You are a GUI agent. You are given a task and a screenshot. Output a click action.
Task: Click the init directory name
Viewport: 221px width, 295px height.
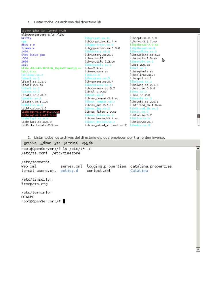point(24,65)
